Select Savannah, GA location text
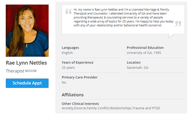 coord(137,68)
